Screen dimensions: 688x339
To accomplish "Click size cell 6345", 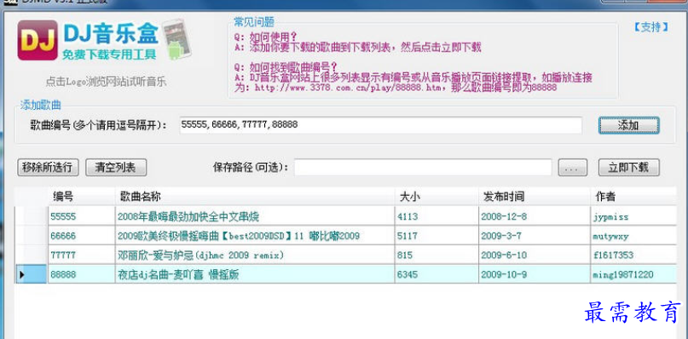I will (437, 274).
